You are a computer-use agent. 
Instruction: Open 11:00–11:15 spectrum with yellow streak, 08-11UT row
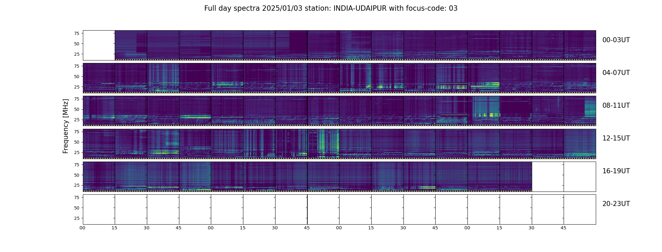point(484,111)
